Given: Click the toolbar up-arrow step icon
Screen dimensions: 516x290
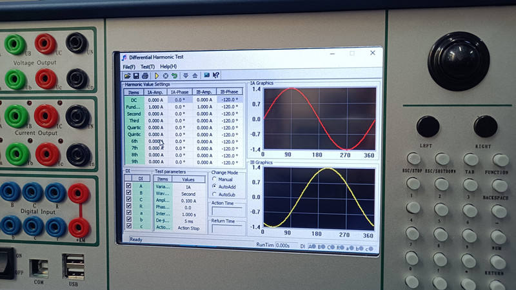Looking at the screenshot, I should [194, 75].
